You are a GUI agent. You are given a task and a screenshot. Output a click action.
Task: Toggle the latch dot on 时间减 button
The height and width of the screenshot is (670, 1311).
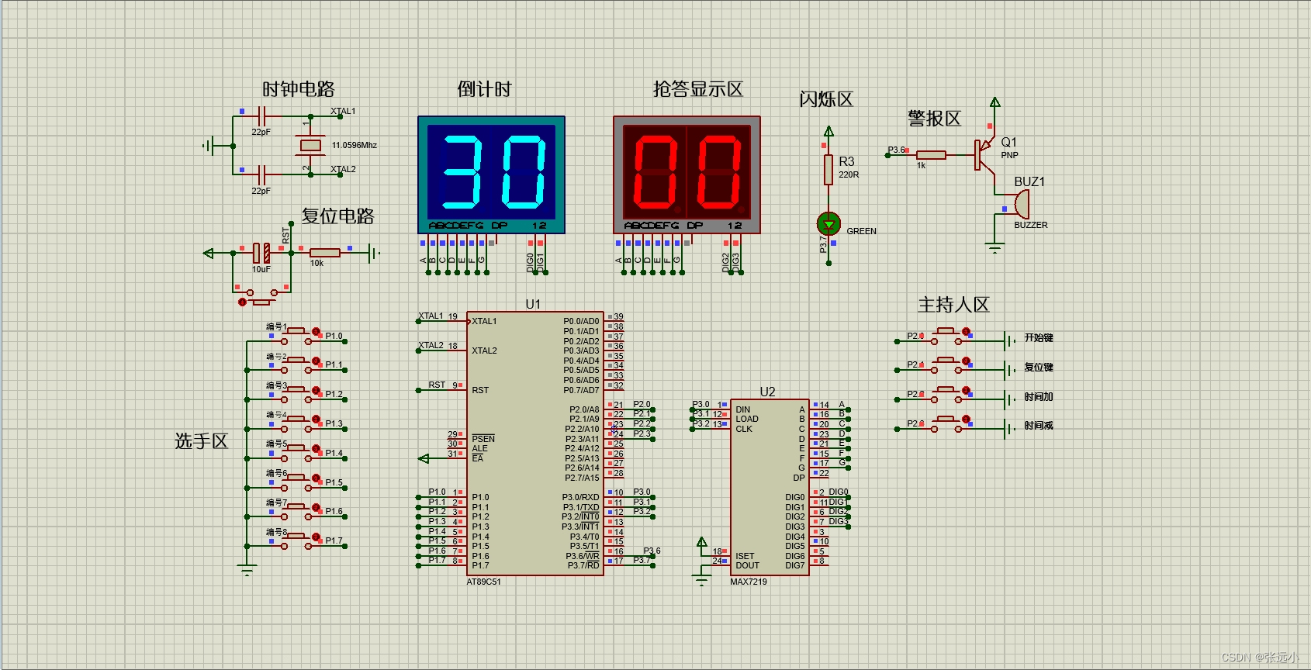(x=967, y=420)
